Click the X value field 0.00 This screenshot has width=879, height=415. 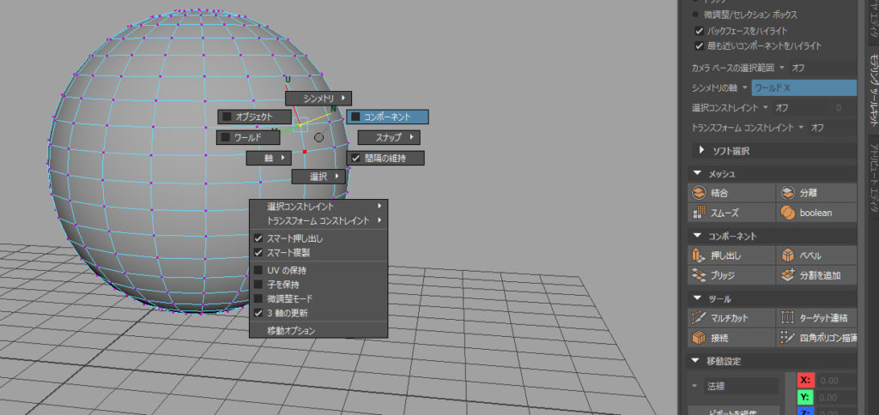pyautogui.click(x=836, y=381)
